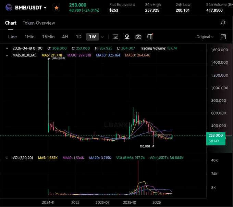233x207 pixels.
Task: Open the drawing pin tool icon
Action: tap(127, 37)
